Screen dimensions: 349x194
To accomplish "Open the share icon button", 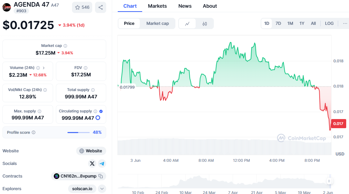I will click(x=101, y=7).
